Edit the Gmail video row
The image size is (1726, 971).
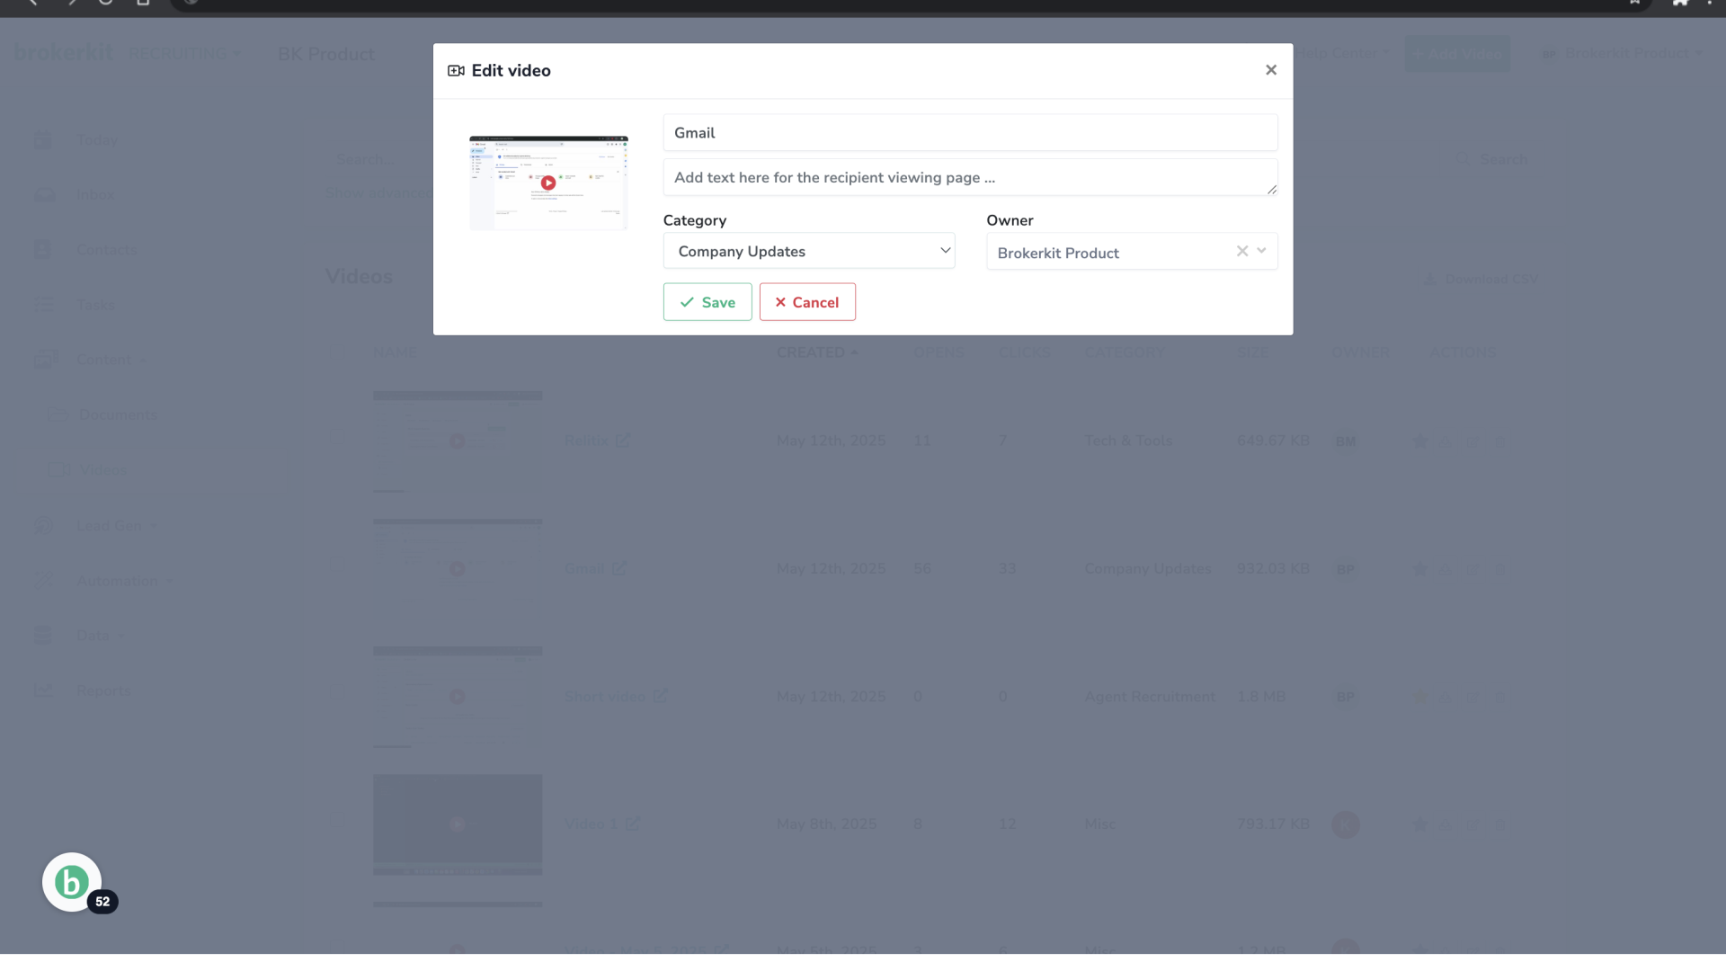(x=1472, y=569)
